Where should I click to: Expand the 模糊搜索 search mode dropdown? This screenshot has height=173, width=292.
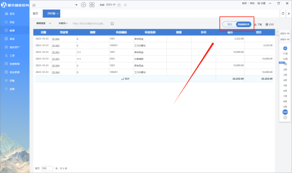point(44,23)
